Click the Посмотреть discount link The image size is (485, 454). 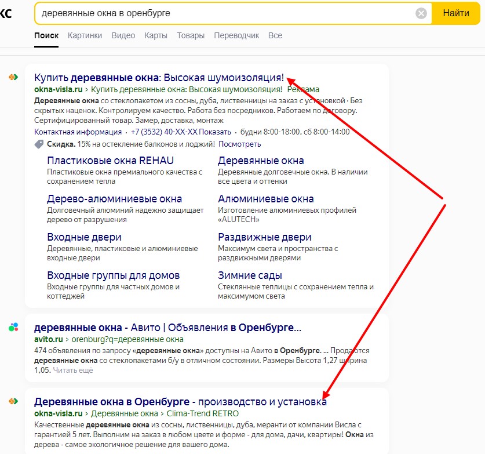[x=240, y=144]
